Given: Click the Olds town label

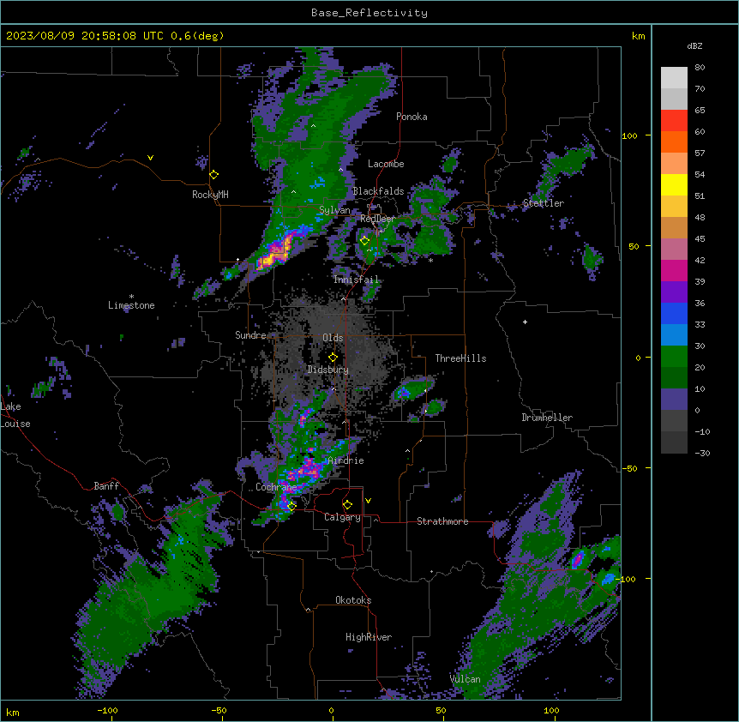Looking at the screenshot, I should [333, 338].
